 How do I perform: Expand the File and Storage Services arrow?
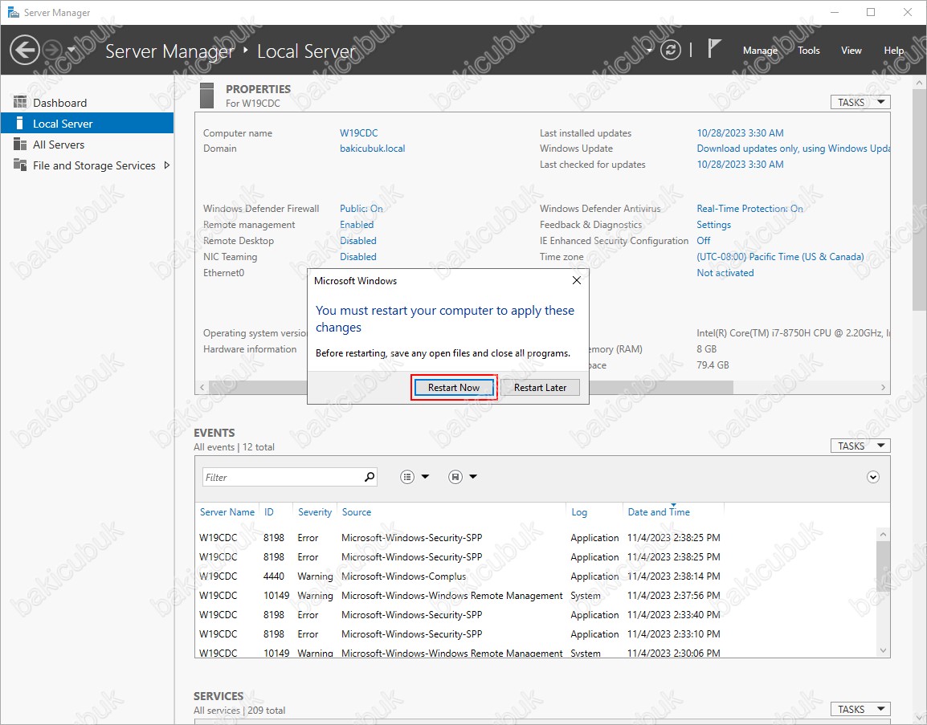click(167, 165)
